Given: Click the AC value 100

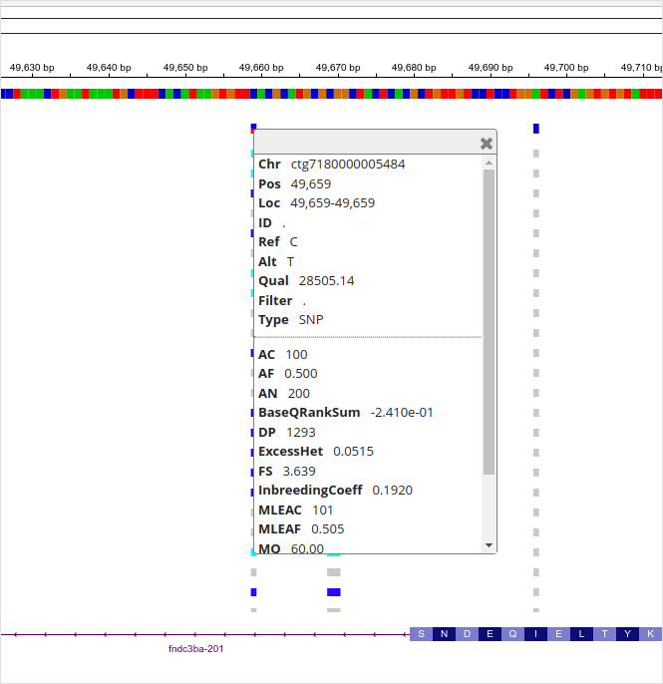Looking at the screenshot, I should [x=297, y=354].
